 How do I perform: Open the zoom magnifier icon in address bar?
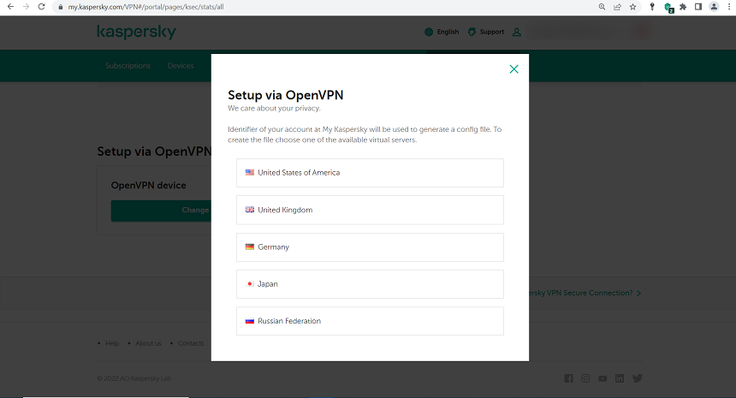[x=602, y=7]
